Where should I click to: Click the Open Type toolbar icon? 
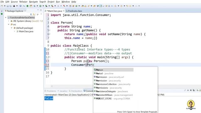pyautogui.click(x=83, y=6)
